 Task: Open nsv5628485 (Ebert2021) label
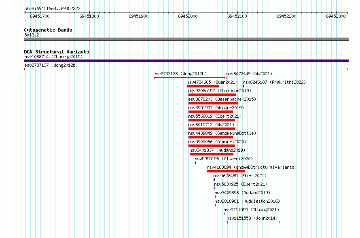240,176
